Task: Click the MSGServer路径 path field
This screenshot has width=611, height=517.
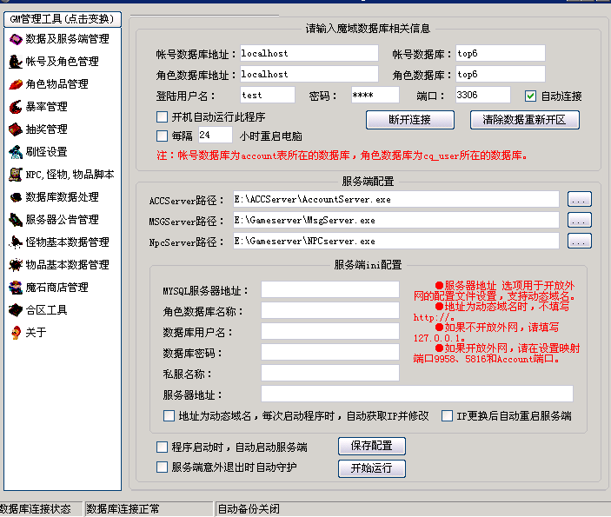Action: tap(396, 220)
